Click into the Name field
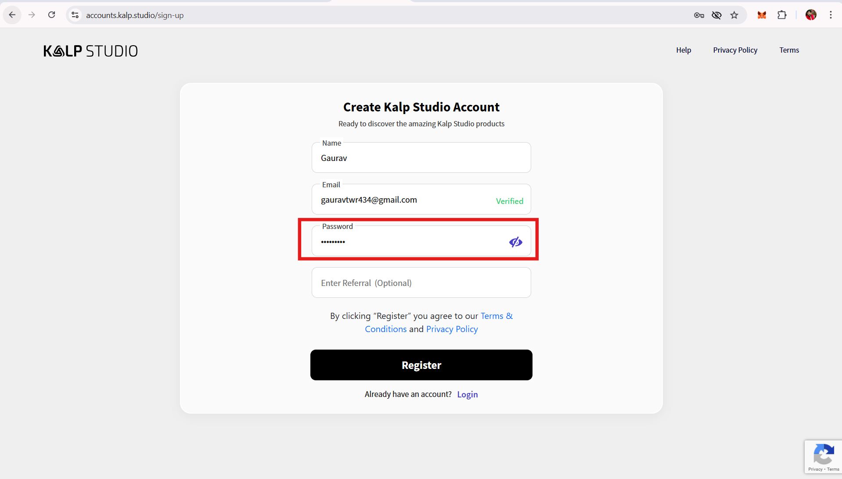This screenshot has height=479, width=842. (x=421, y=158)
